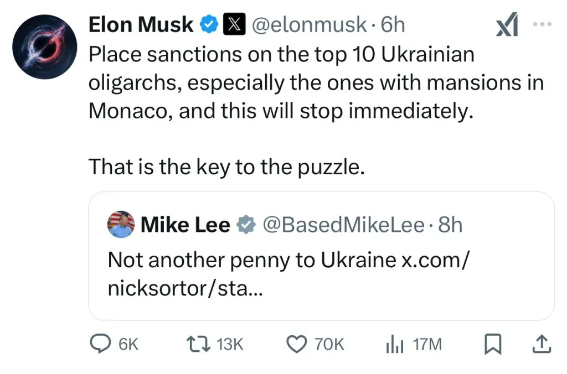
Task: Click the Elon Musk display name
Action: (x=141, y=25)
